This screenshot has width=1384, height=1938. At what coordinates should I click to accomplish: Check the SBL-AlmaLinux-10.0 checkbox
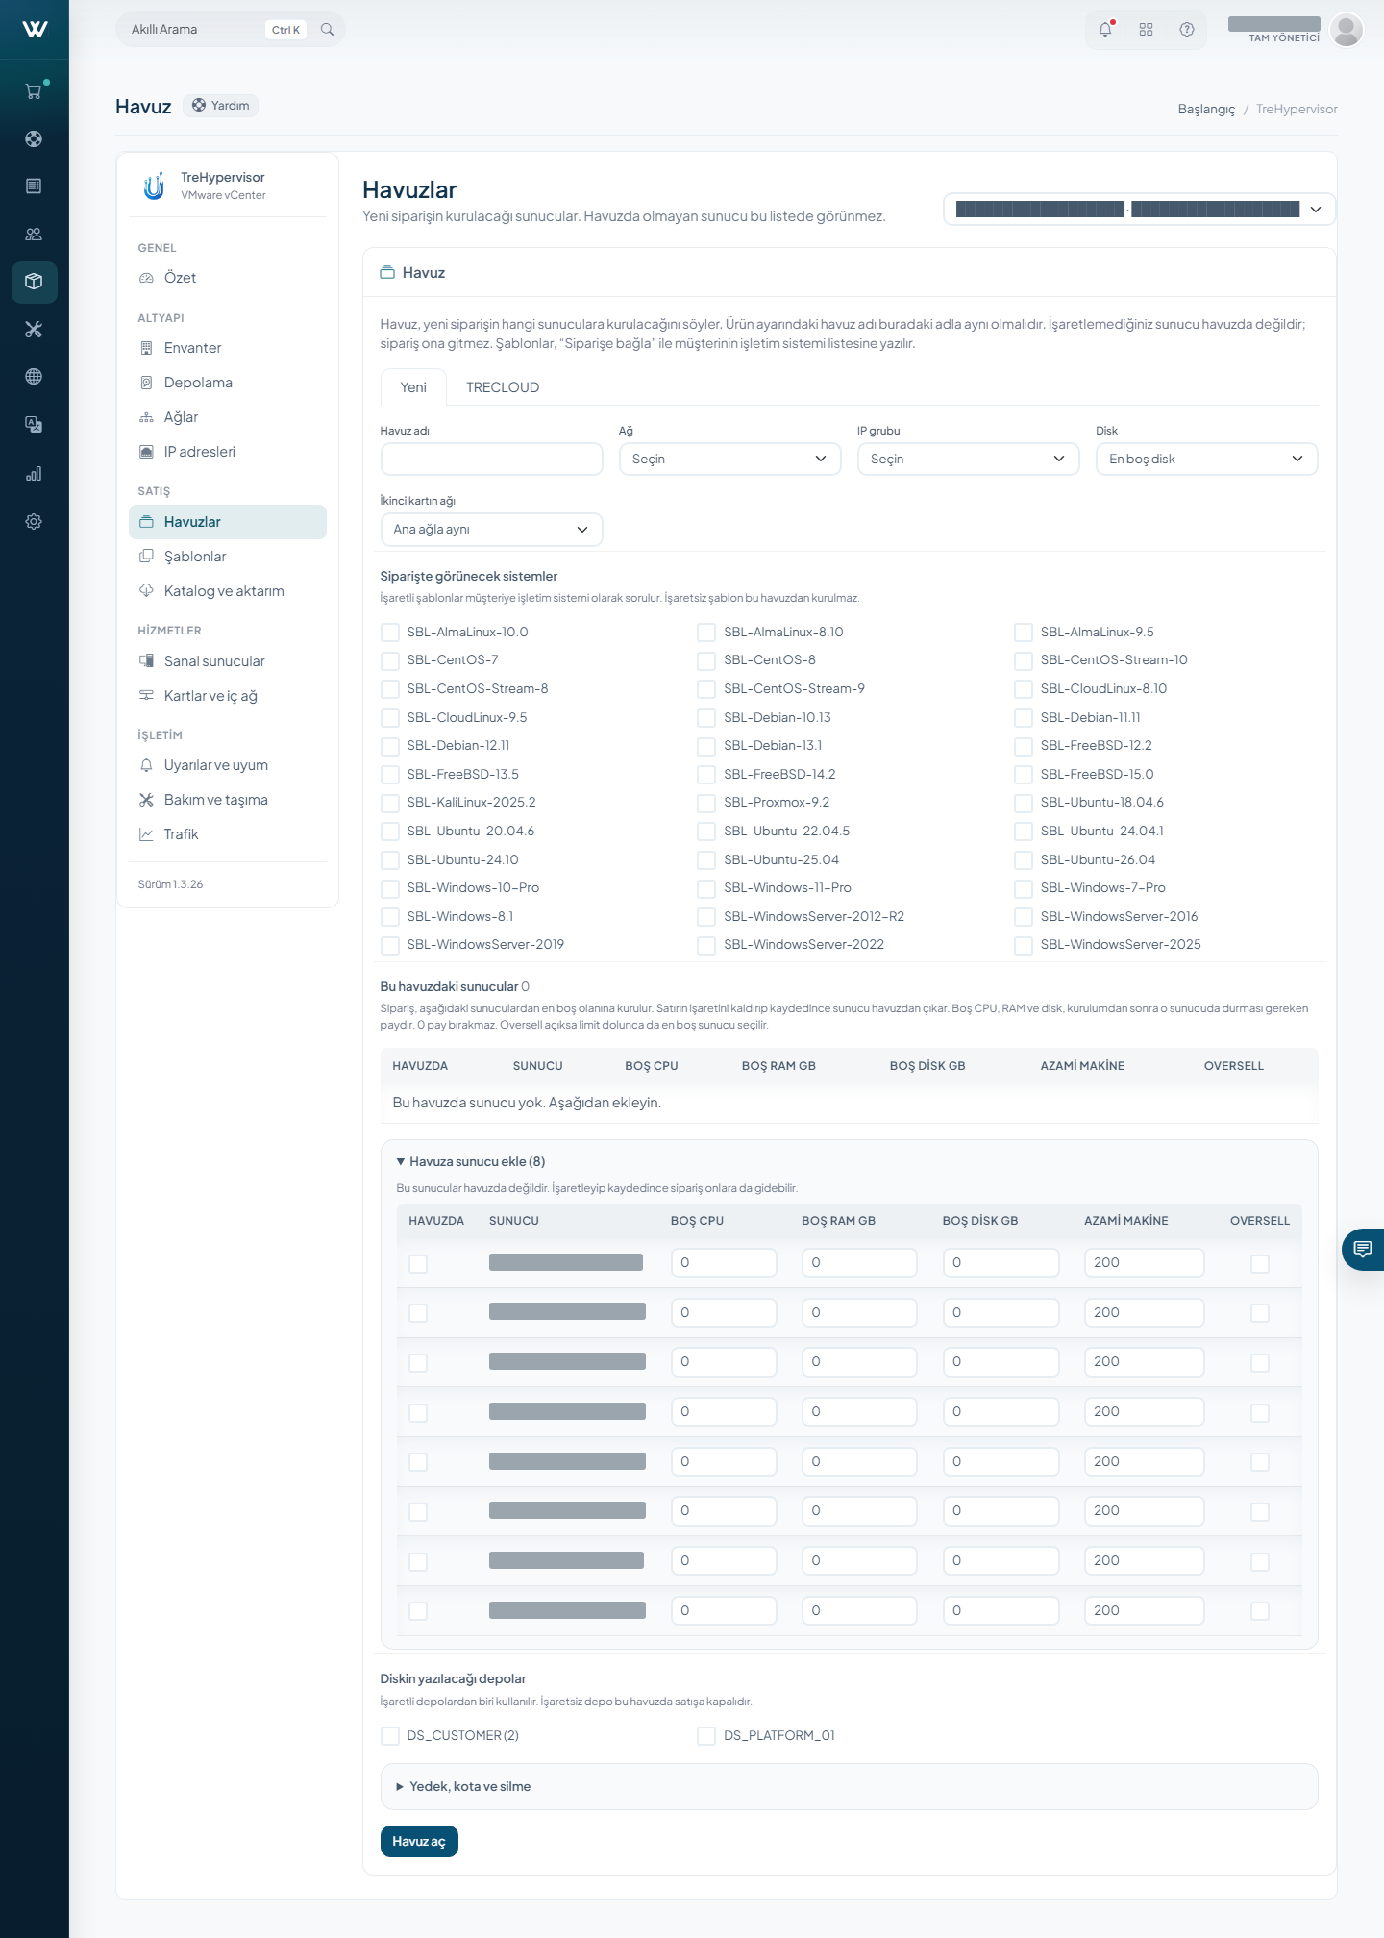pyautogui.click(x=390, y=632)
